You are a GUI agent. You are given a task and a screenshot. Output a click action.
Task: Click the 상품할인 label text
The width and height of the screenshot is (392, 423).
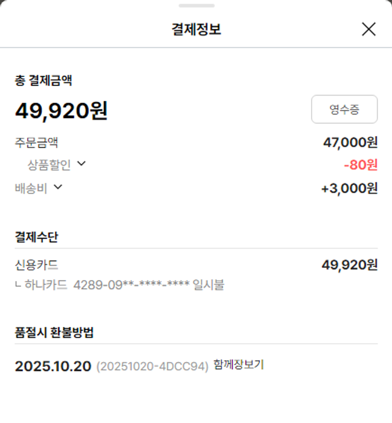pos(49,165)
